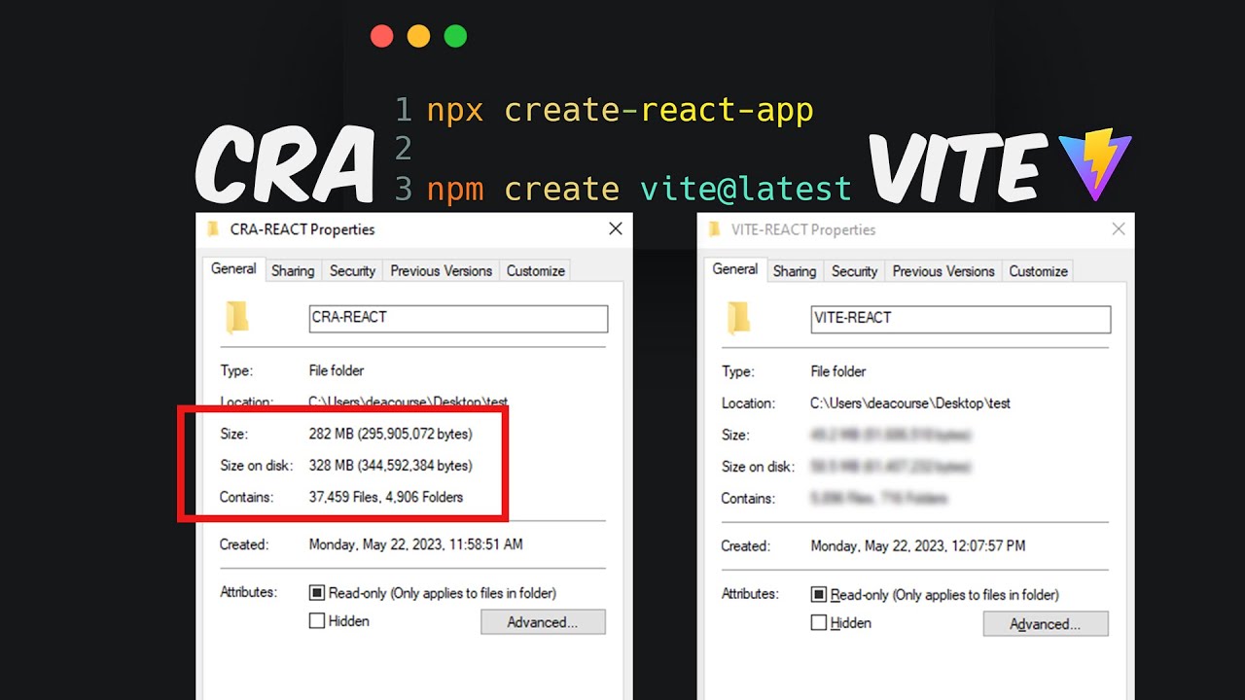This screenshot has width=1245, height=700.
Task: Select Previous Versions tab in VITE-REACT Properties
Action: pyautogui.click(x=943, y=271)
